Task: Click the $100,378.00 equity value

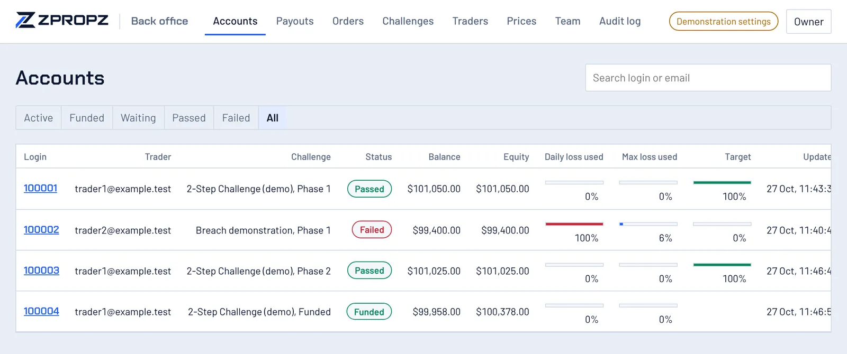Action: tap(502, 312)
